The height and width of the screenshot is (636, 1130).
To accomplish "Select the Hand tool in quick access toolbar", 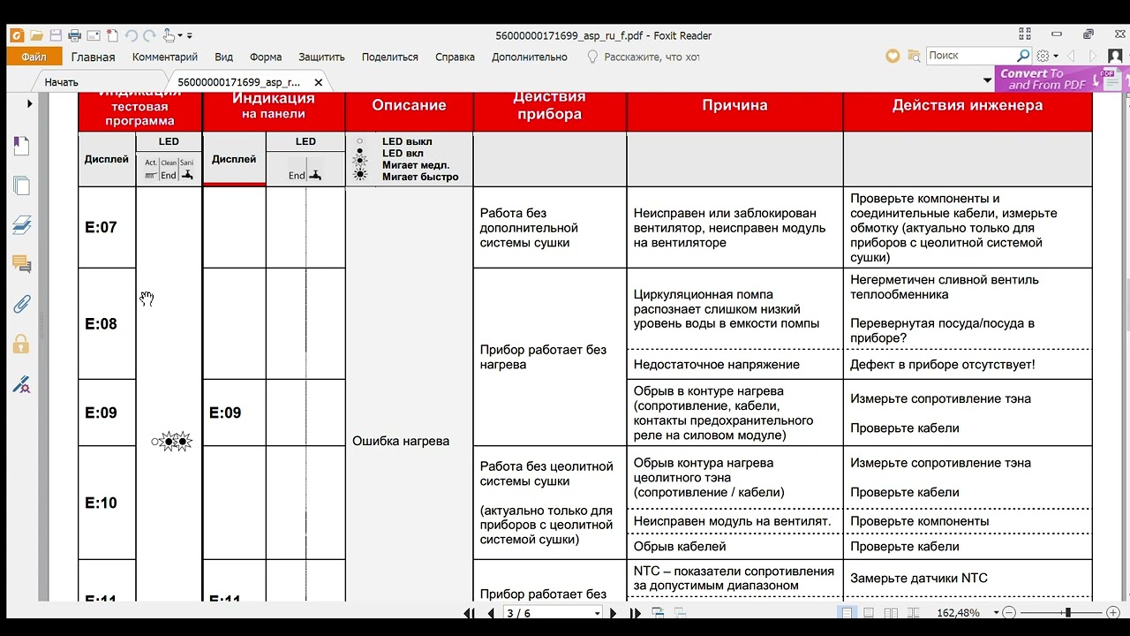I will pyautogui.click(x=168, y=35).
